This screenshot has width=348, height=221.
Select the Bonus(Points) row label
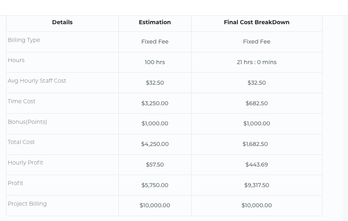tap(27, 122)
